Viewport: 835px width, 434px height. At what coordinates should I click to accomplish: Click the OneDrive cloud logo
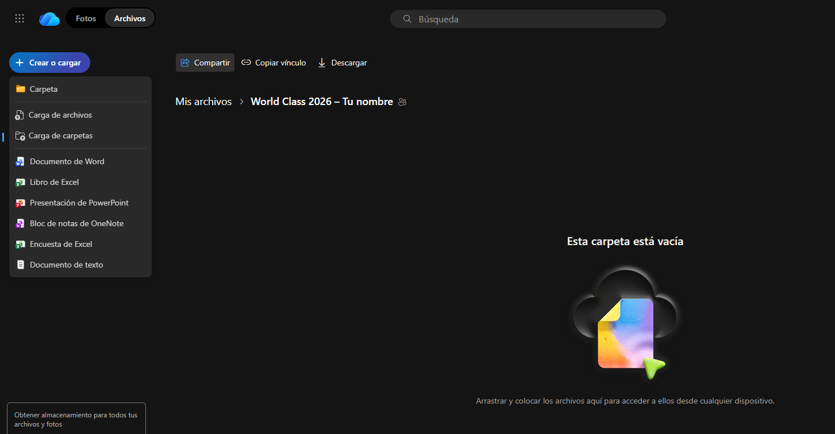click(49, 18)
